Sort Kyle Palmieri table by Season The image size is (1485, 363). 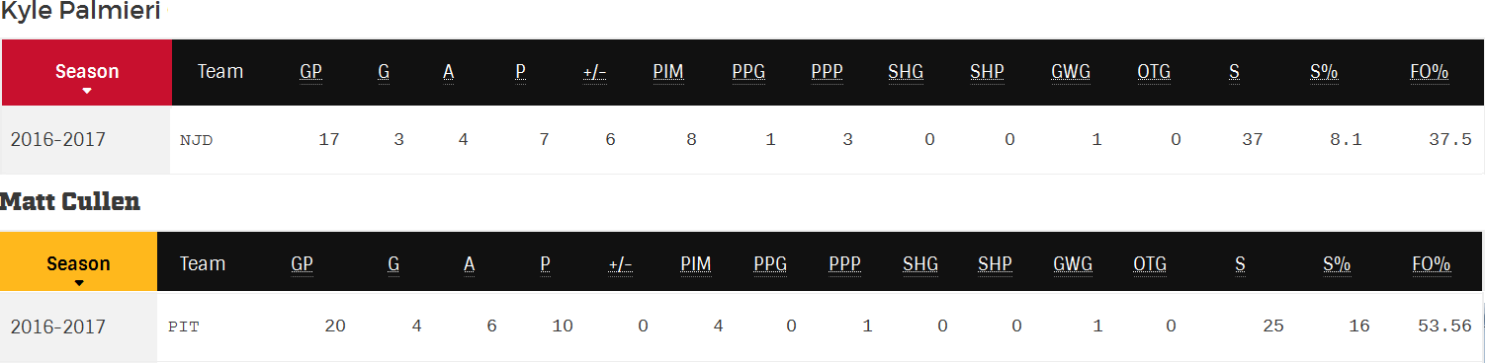(87, 72)
